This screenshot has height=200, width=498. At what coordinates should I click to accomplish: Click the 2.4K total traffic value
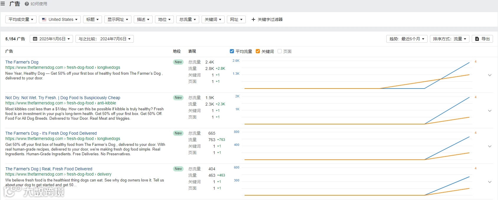click(210, 62)
